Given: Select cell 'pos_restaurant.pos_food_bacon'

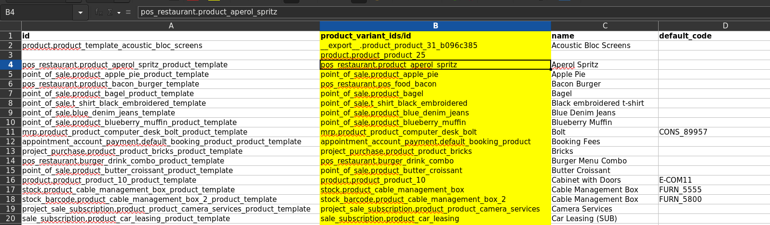Looking at the screenshot, I should pos(435,84).
